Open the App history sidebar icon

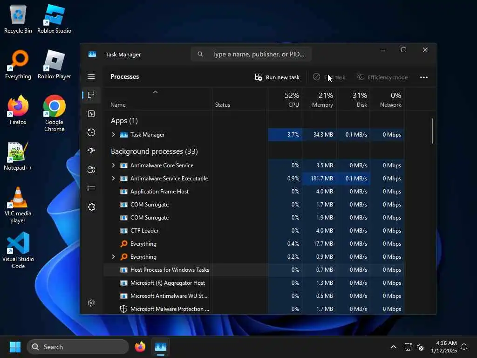[x=91, y=132]
